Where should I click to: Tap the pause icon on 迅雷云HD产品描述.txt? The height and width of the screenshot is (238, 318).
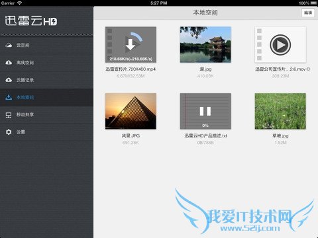pyautogui.click(x=205, y=111)
